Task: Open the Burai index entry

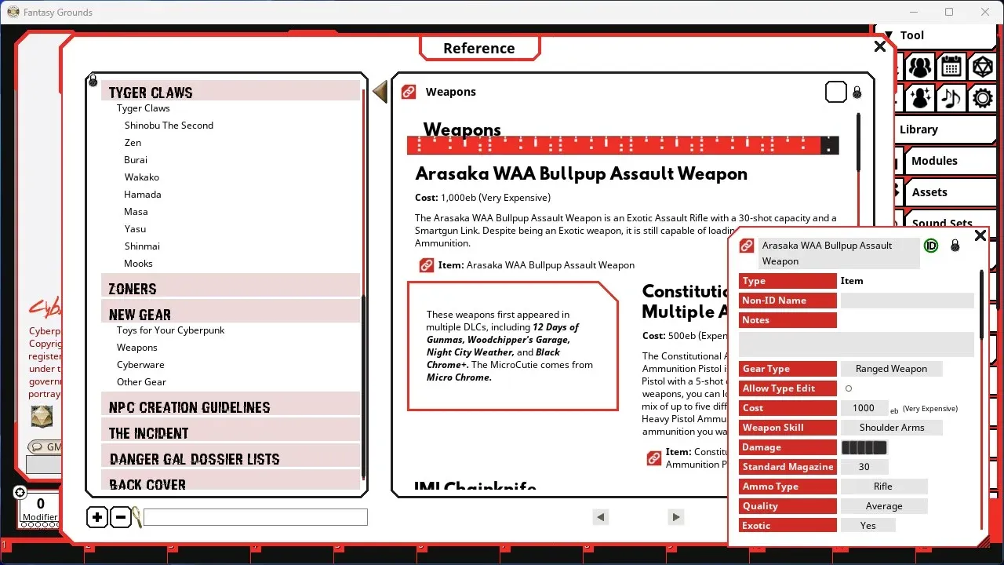Action: point(136,160)
